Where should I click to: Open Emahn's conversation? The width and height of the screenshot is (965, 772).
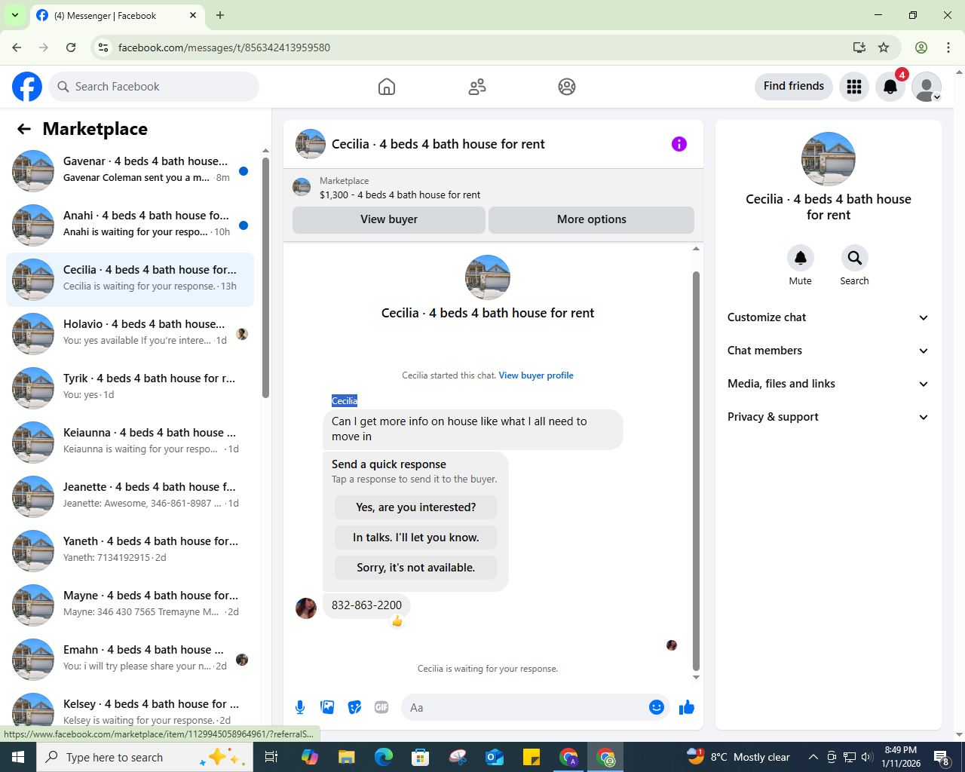click(130, 660)
